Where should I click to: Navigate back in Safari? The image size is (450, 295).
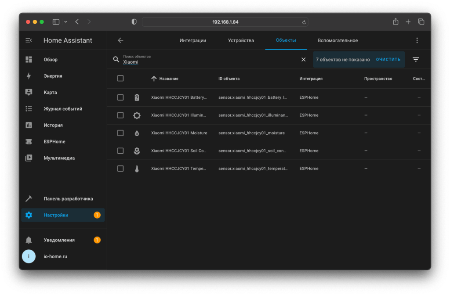tap(77, 22)
